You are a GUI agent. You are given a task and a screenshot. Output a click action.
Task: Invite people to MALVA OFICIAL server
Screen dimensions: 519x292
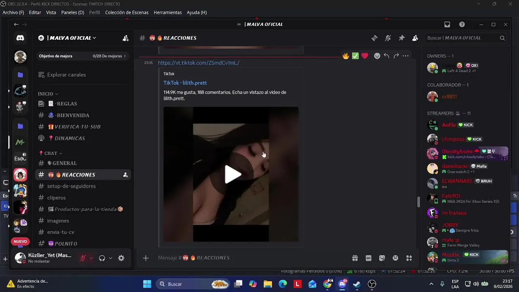(x=126, y=38)
